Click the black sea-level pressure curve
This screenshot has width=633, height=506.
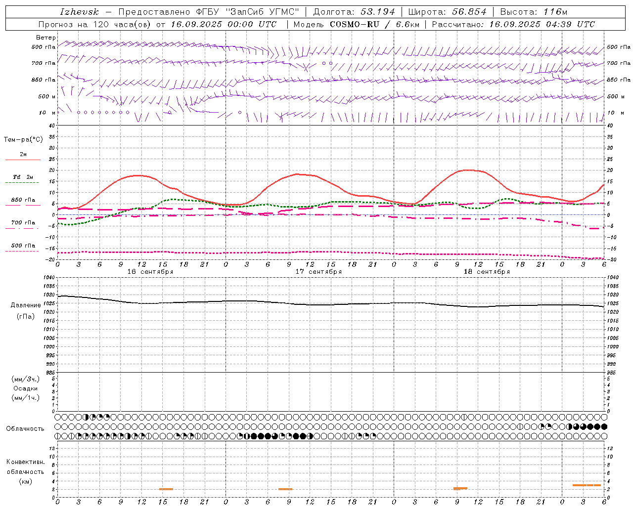click(x=330, y=304)
